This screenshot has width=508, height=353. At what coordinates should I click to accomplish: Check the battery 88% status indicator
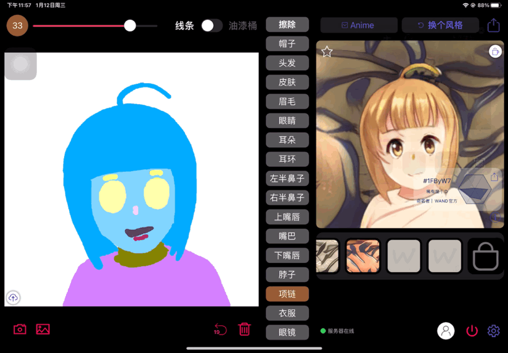tap(490, 5)
